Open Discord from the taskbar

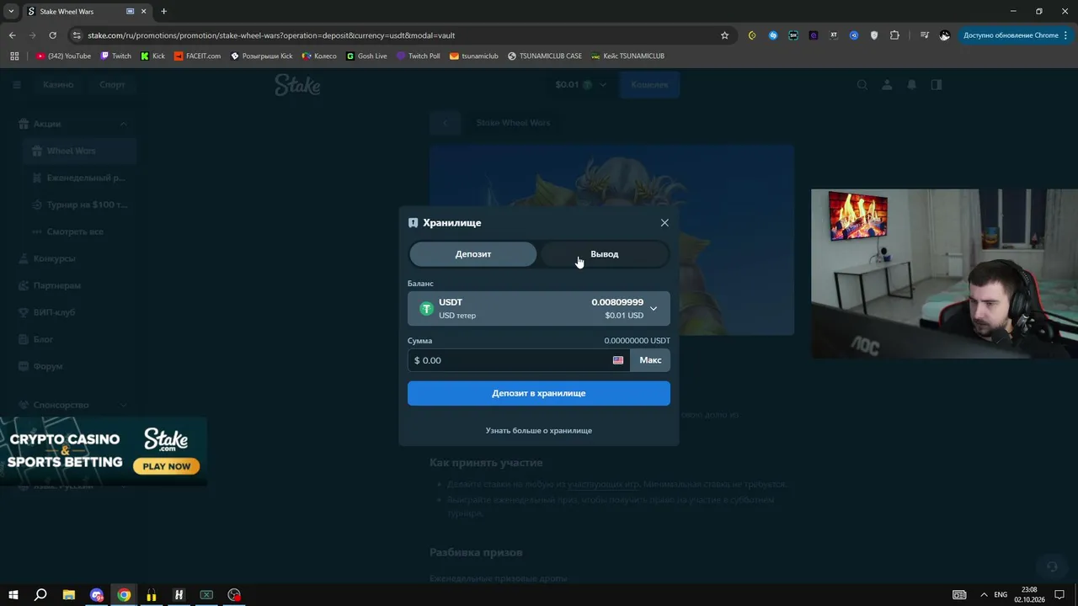tap(97, 595)
